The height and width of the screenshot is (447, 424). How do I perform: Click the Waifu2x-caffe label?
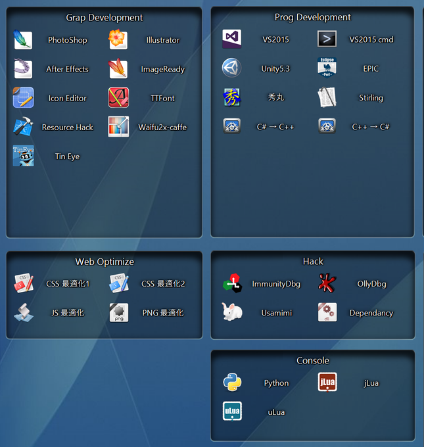(x=162, y=127)
